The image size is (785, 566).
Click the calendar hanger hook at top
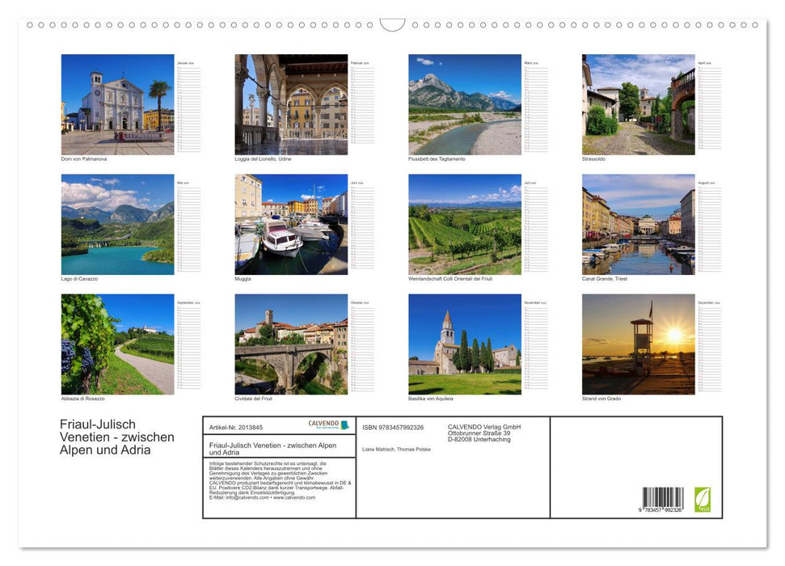pyautogui.click(x=392, y=25)
